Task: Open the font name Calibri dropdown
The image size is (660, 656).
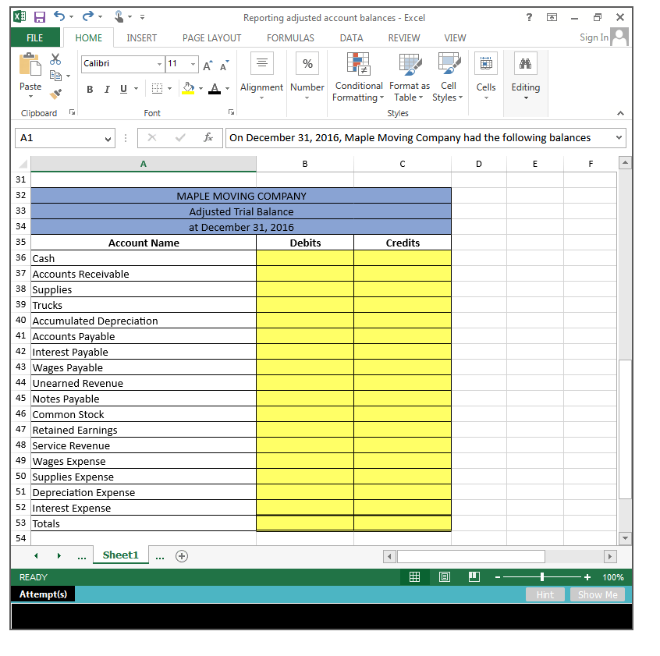Action: [x=159, y=64]
